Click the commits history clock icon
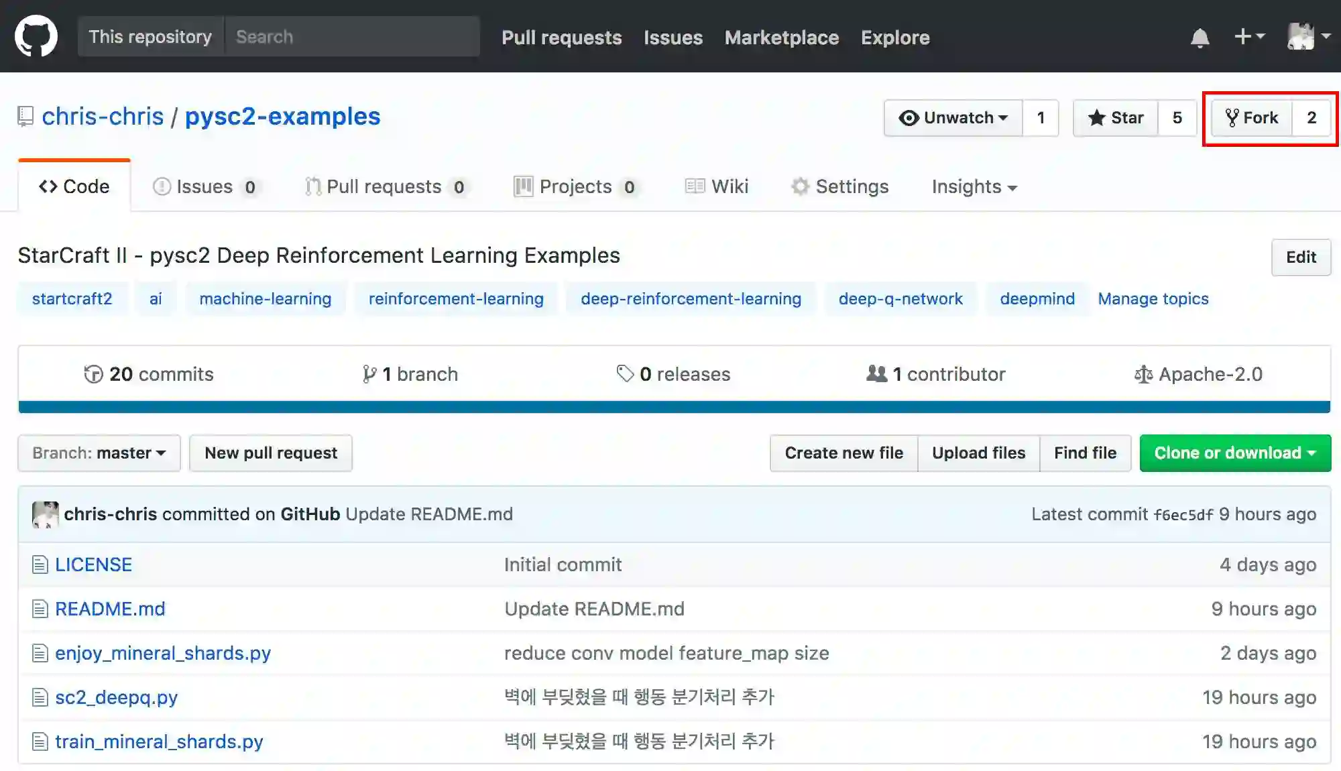This screenshot has width=1341, height=771. tap(93, 374)
